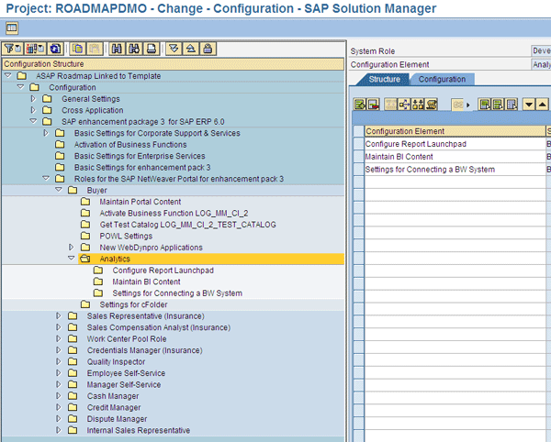This screenshot has width=551, height=442.
Task: Click the middle green-rows table icon
Action: coord(498,105)
